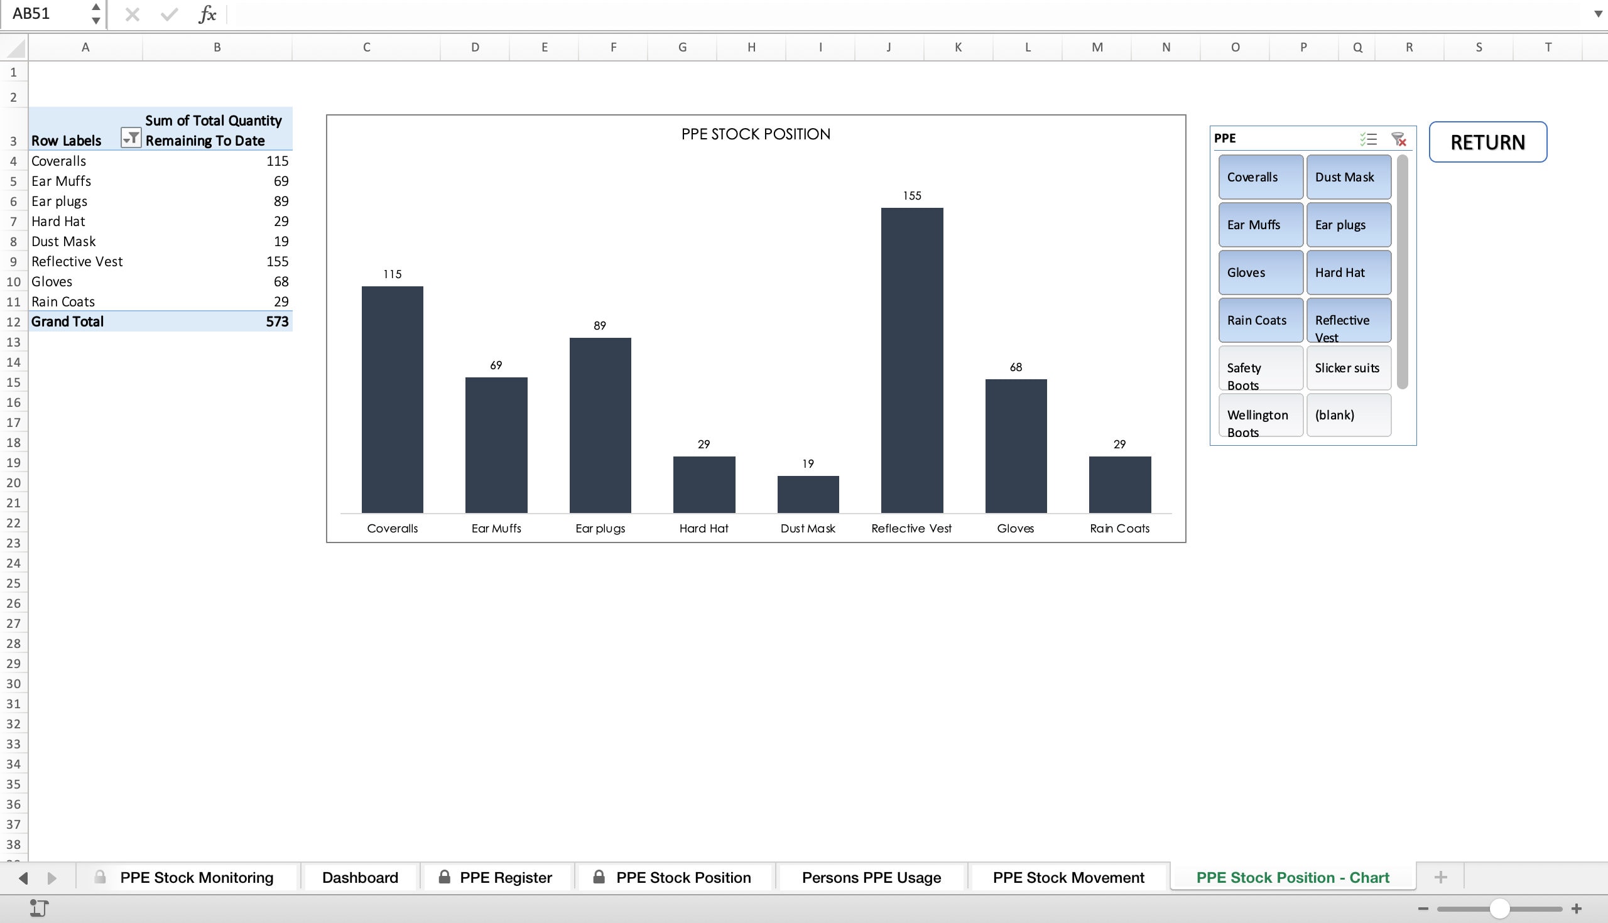Open the Row Labels filter icon
Screen dimensions: 1608x923
click(x=132, y=138)
